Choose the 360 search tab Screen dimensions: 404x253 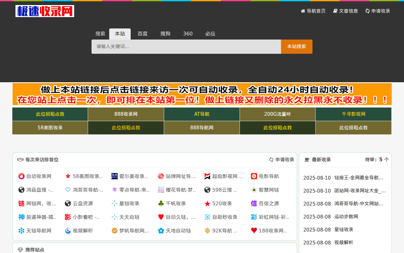click(x=188, y=34)
